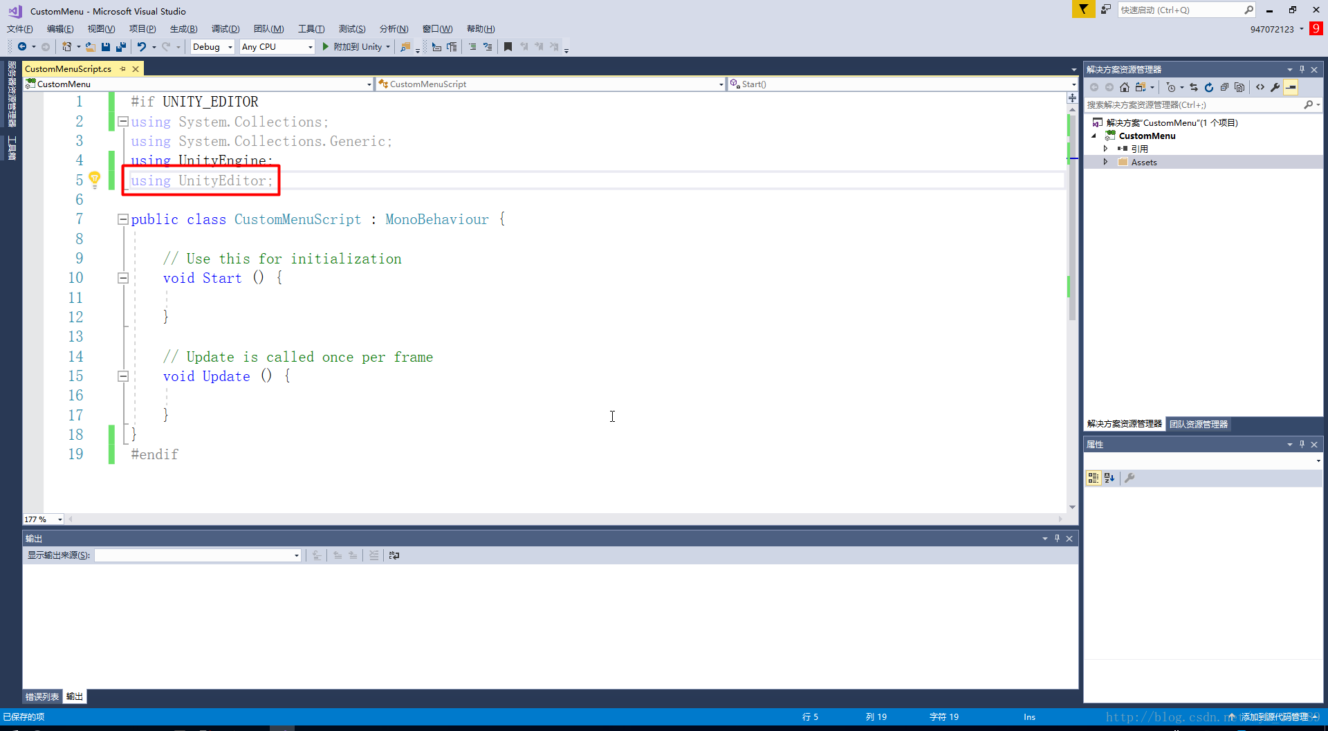Click Solution Explorer search magnifier icon

1308,104
